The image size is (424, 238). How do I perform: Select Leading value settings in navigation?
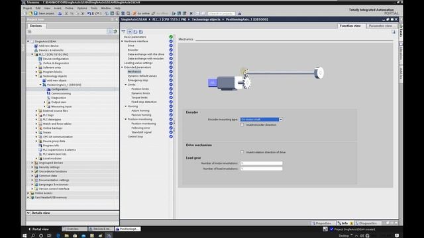[138, 63]
